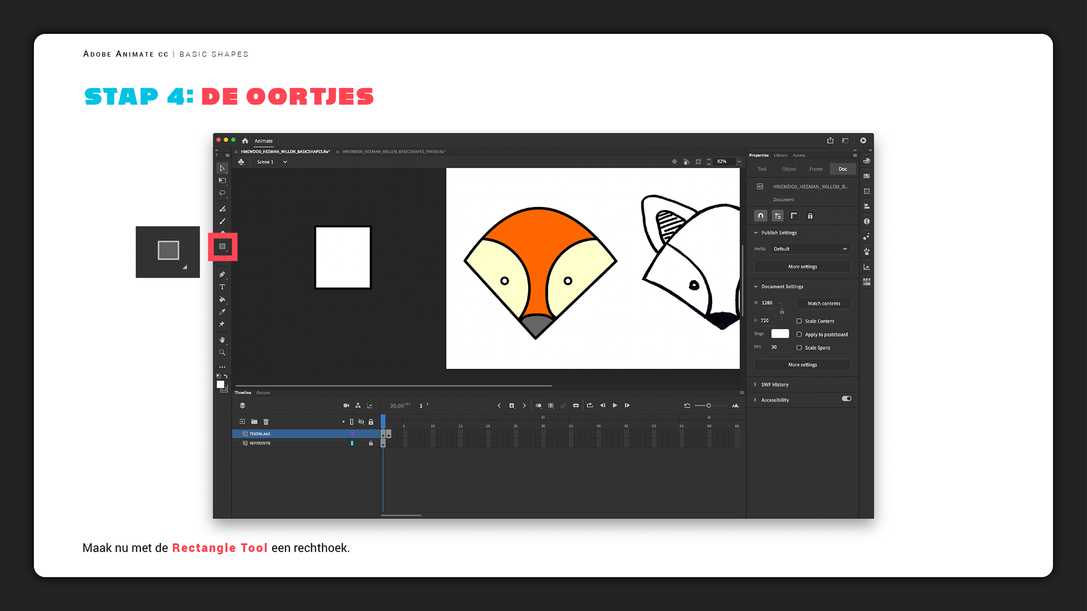
Task: Open the Library panel tab
Action: click(780, 155)
